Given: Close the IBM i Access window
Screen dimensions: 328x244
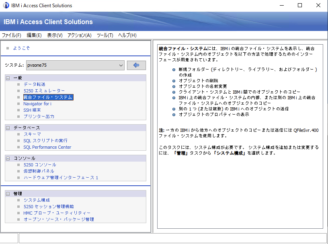Looking at the screenshot, I should [x=318, y=6].
